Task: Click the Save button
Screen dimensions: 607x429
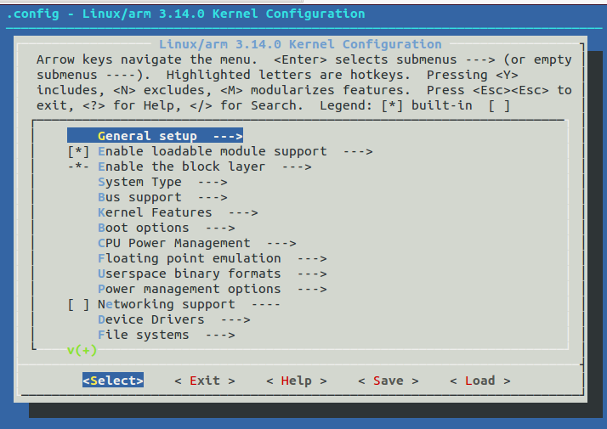Action: click(389, 381)
